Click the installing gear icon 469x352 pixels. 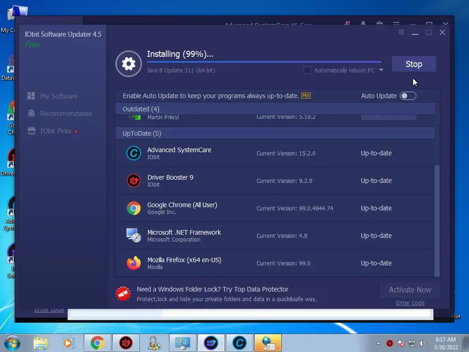(x=129, y=64)
